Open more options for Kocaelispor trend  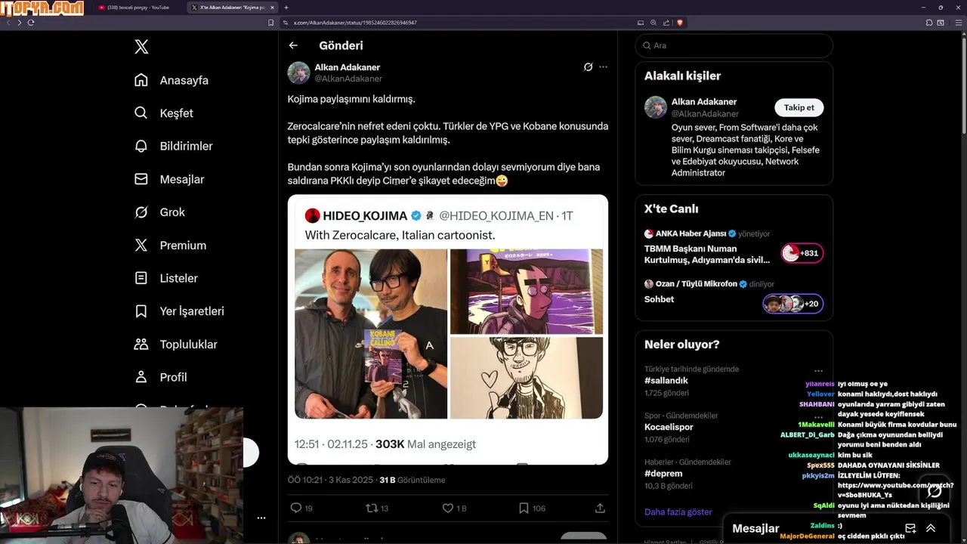(818, 416)
